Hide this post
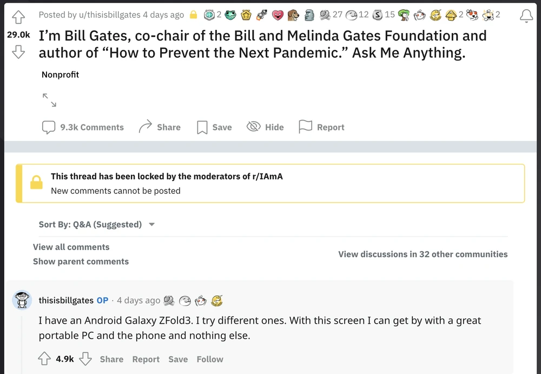Screen dimensions: 541x374 tap(265, 127)
